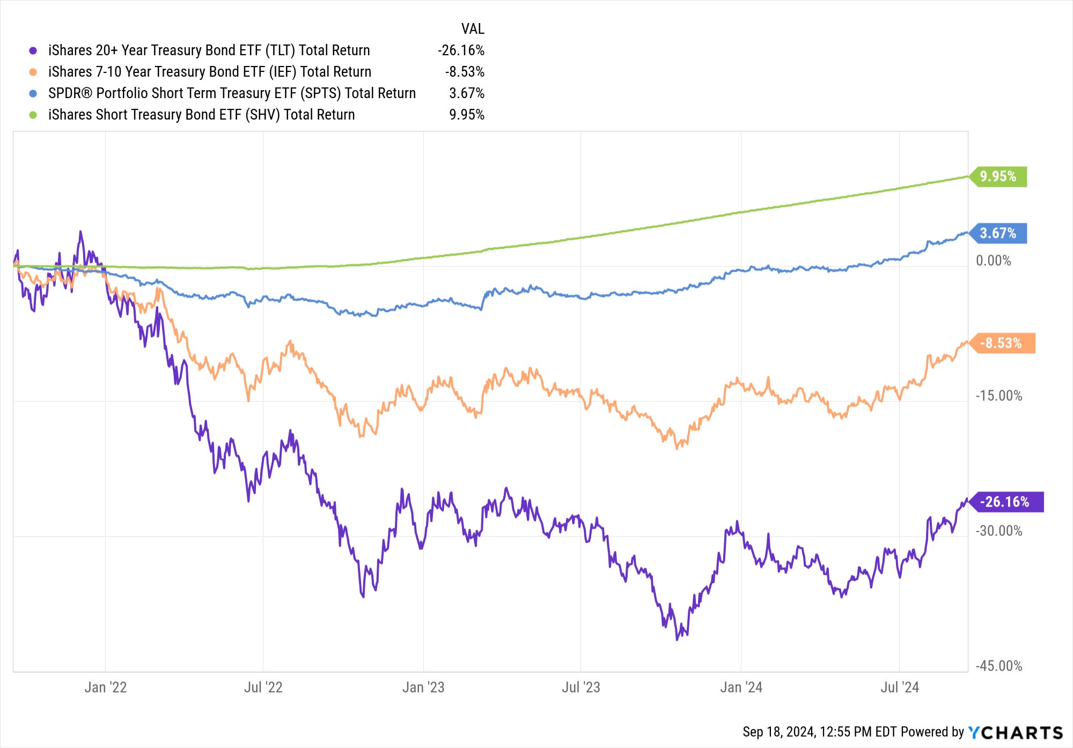Screen dimensions: 1073x748
Task: Select the SPDR Portfolio Short Term Treasury ETF label
Action: 232,93
